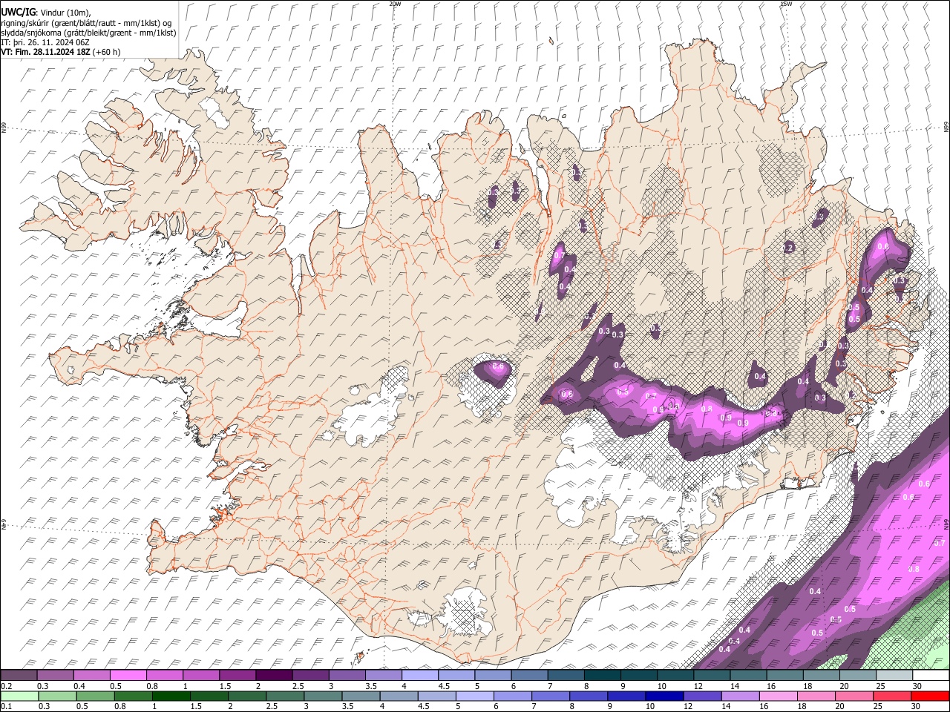The height and width of the screenshot is (712, 950).
Task: Click the 'rigning/skúrir' legend description line
Action: [x=86, y=23]
